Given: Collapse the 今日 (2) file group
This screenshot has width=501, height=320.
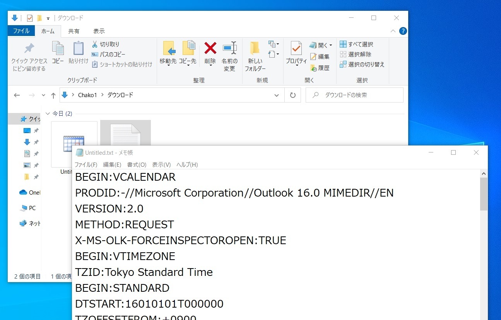Looking at the screenshot, I should coord(48,114).
